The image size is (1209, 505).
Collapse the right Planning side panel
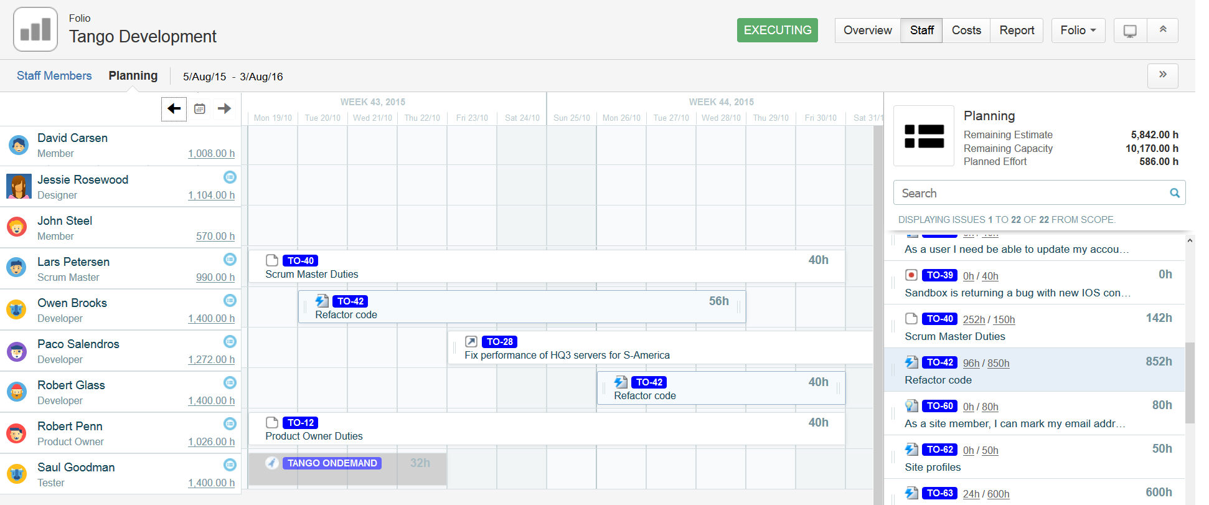(x=1162, y=75)
